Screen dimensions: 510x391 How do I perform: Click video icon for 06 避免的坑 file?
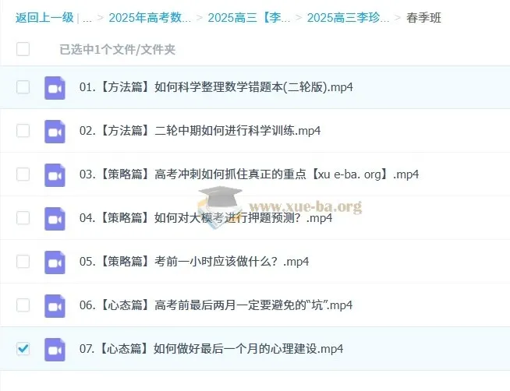click(x=55, y=306)
